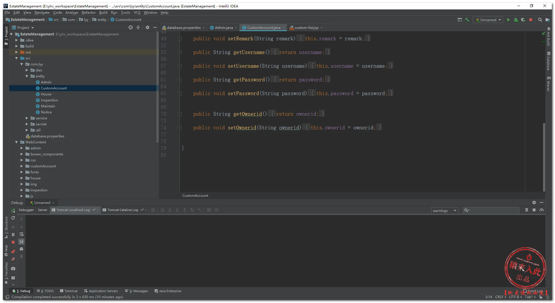Switch to the Admin.java editor tab
The width and height of the screenshot is (555, 303).
tap(224, 28)
